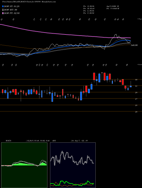This screenshot has width=142, height=188.
Task: Click the 27 price axis label
Action: click(136, 99)
